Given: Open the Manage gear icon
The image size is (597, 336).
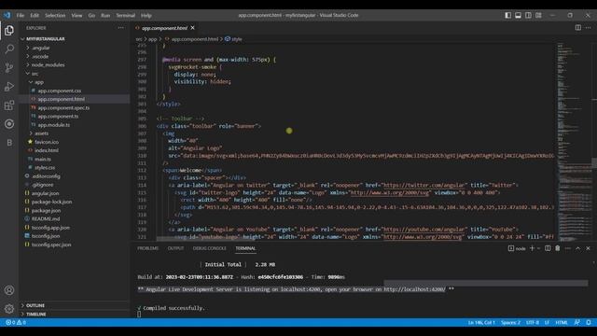Looking at the screenshot, I should (9, 309).
